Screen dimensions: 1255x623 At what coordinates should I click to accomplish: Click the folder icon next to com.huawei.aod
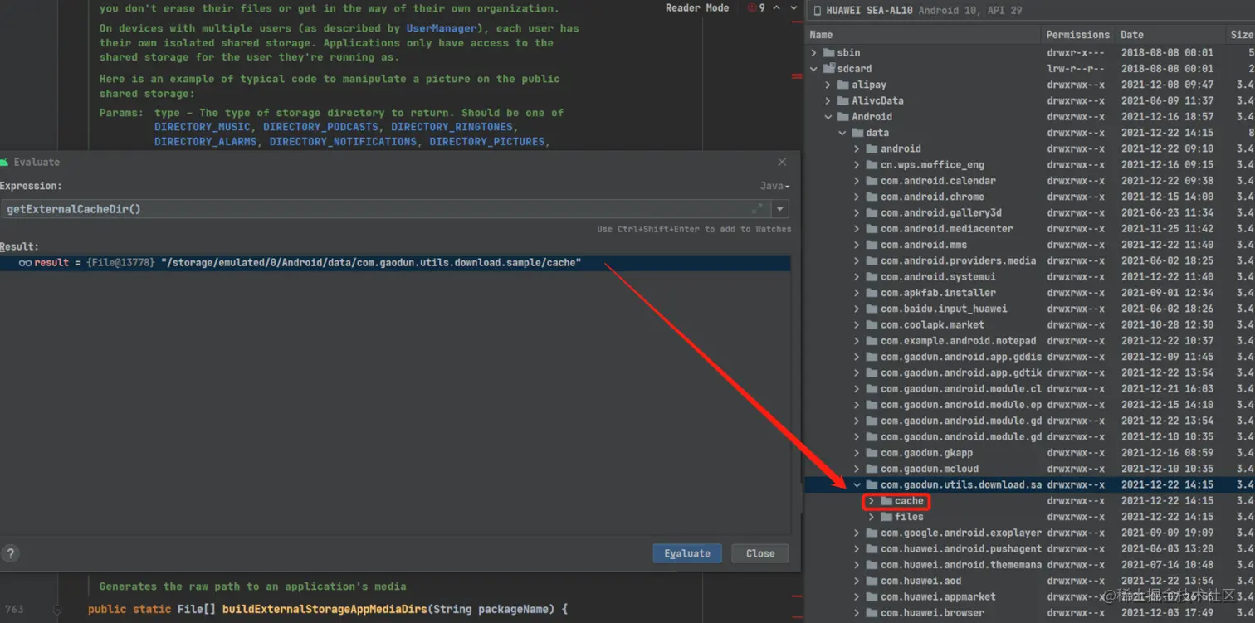click(x=872, y=581)
